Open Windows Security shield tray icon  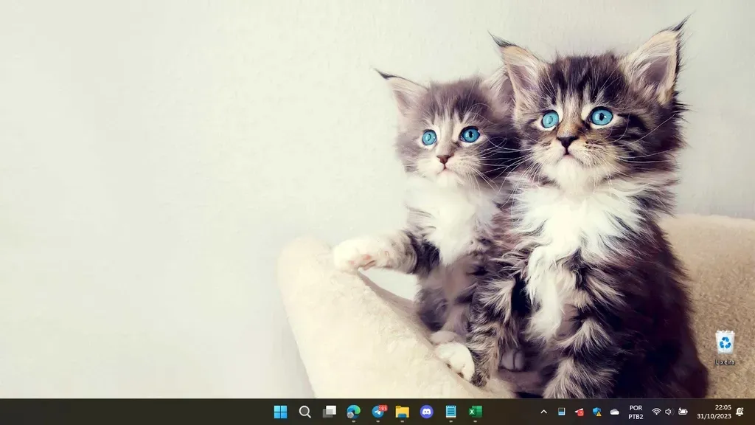(x=597, y=412)
